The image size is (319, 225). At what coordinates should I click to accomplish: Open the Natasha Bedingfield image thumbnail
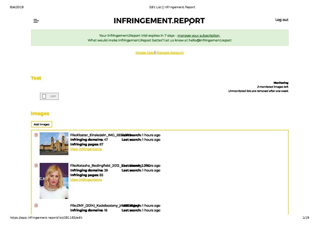54,181
